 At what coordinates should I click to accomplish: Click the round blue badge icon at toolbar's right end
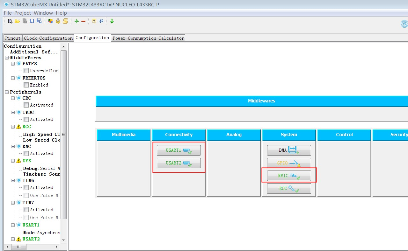pos(404,24)
